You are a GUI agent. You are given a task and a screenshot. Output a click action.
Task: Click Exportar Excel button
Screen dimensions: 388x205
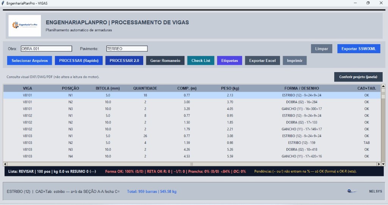point(262,60)
